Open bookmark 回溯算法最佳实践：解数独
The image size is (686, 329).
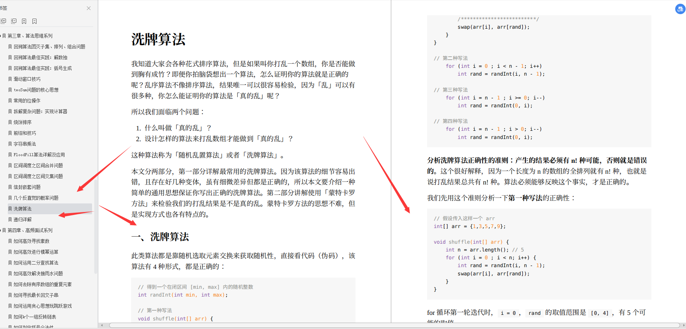[x=41, y=57]
